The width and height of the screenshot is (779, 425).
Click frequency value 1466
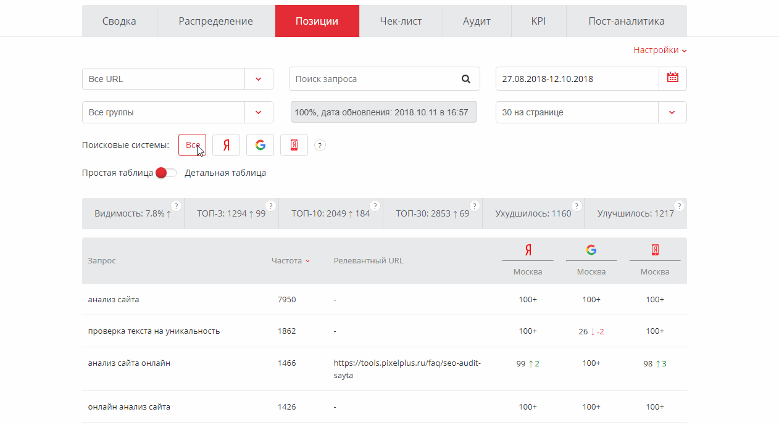[x=287, y=363]
